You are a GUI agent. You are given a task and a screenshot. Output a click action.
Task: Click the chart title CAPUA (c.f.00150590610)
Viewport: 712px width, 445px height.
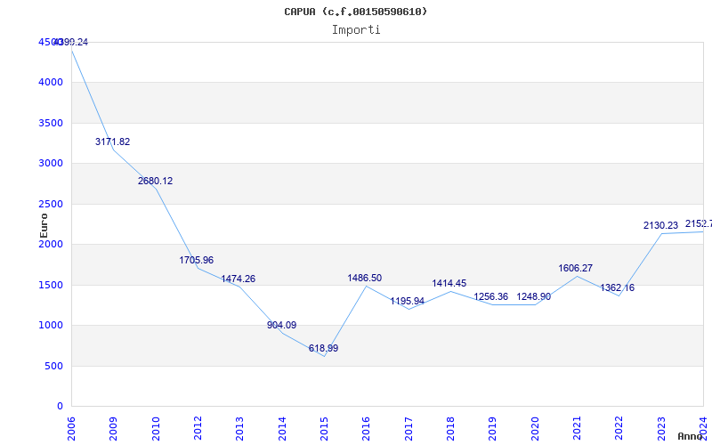tap(355, 12)
